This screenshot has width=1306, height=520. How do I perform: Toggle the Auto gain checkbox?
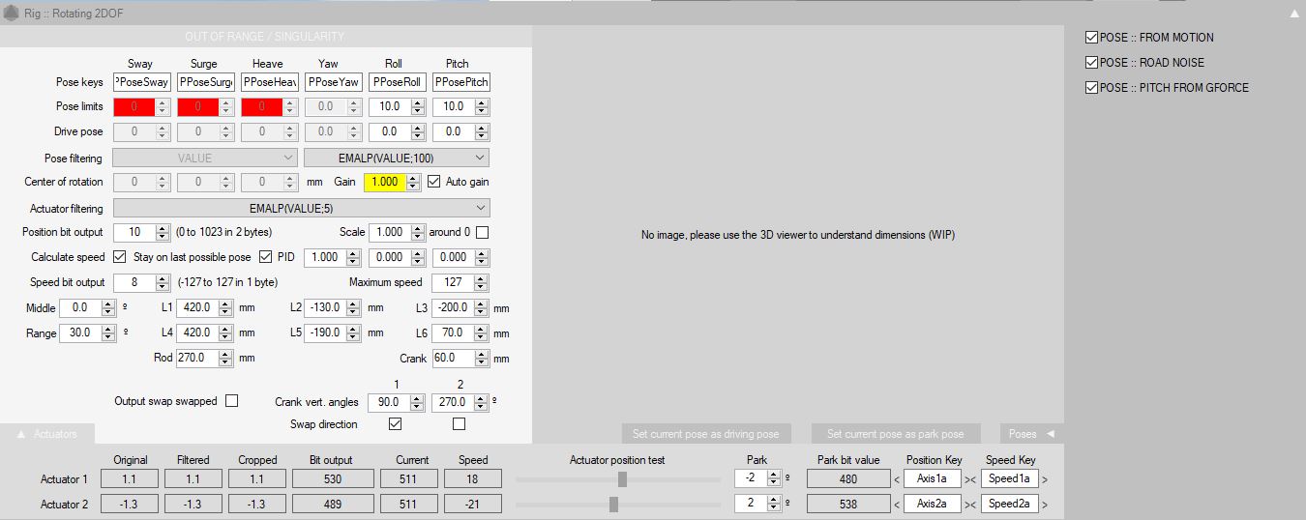click(x=434, y=182)
